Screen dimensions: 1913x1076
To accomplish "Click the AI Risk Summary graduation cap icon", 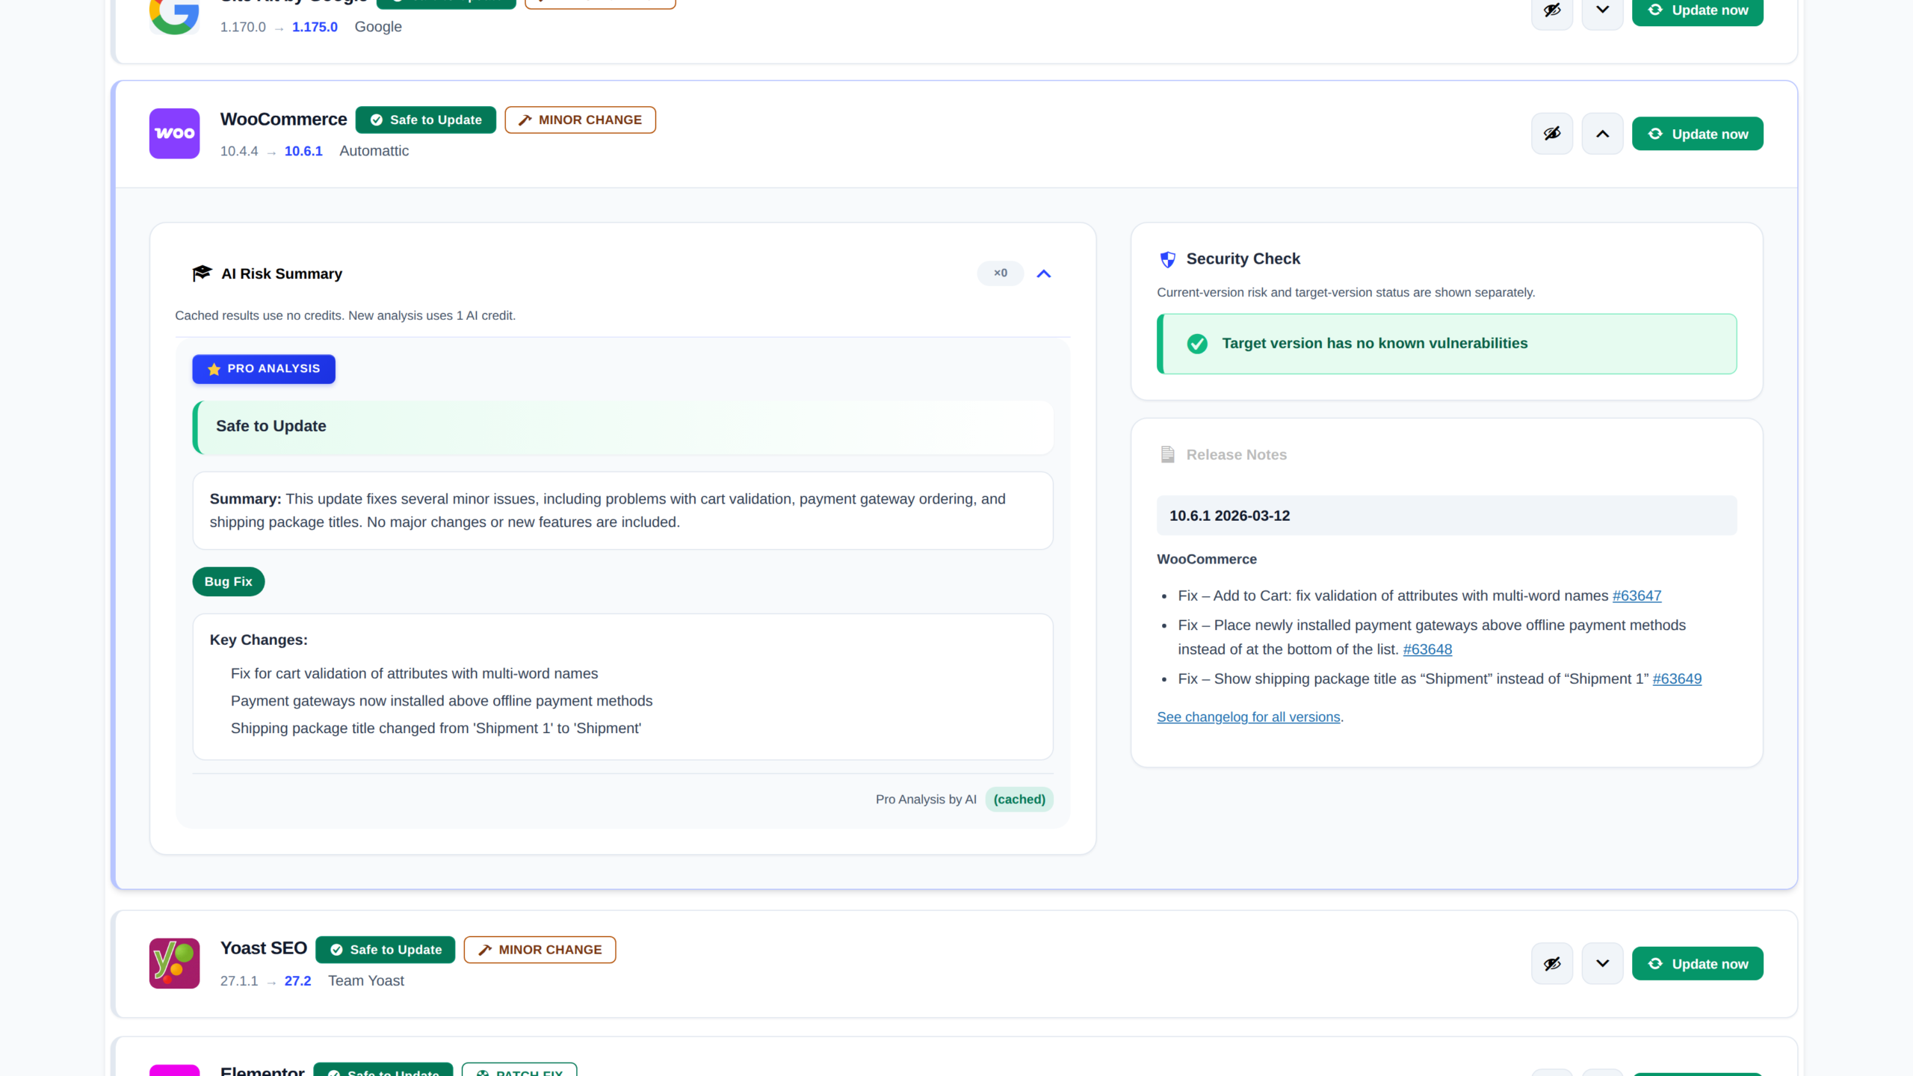I will point(202,273).
